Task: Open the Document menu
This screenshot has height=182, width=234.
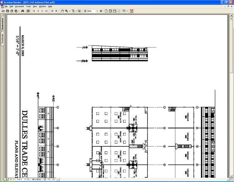Action: [19, 6]
